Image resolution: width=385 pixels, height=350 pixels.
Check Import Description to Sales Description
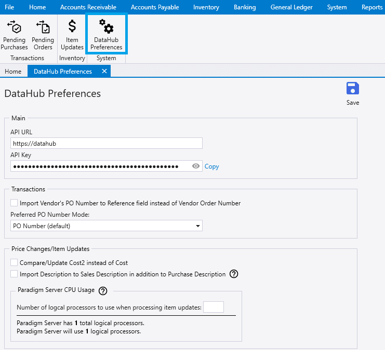[x=15, y=274]
